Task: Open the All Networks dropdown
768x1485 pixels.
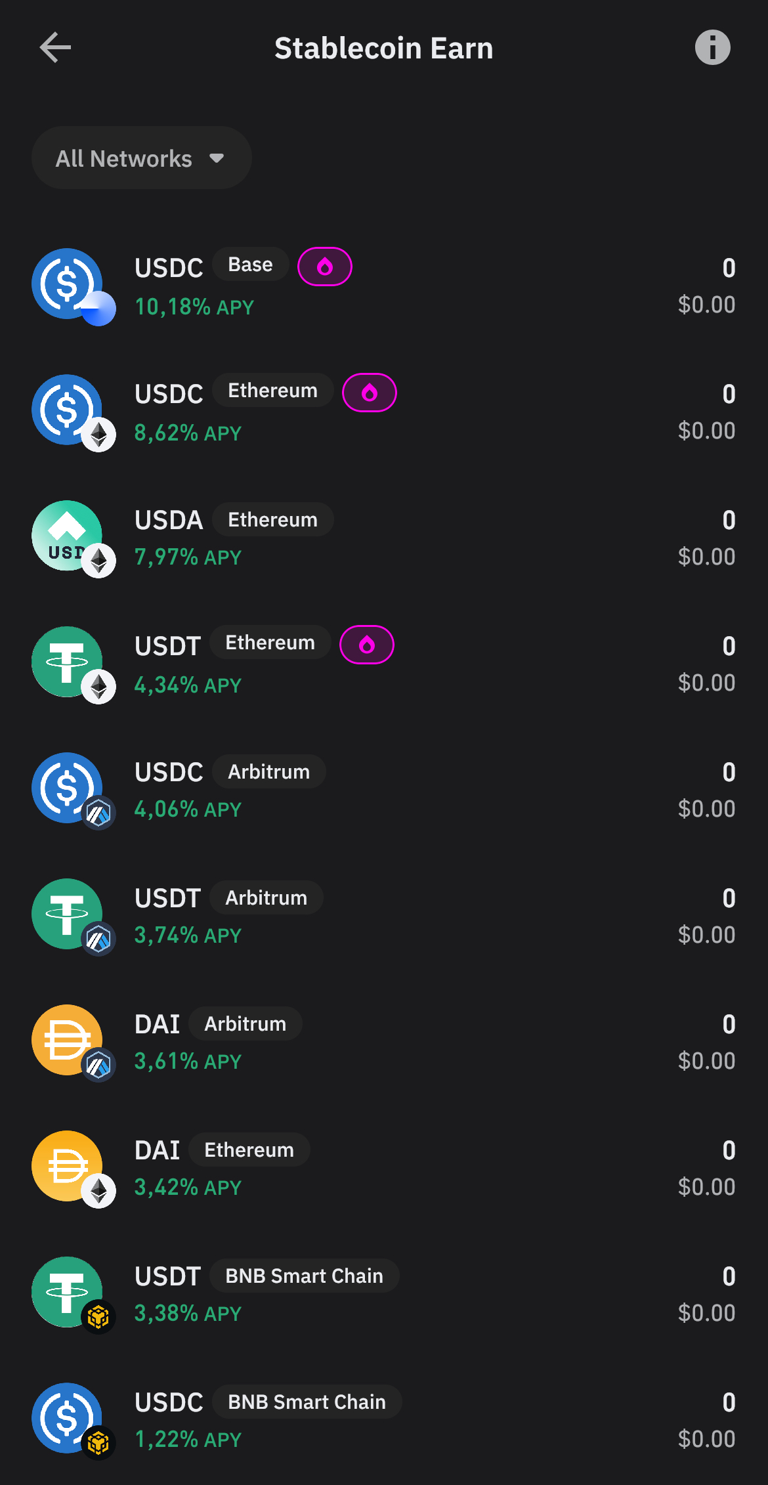Action: pos(141,158)
